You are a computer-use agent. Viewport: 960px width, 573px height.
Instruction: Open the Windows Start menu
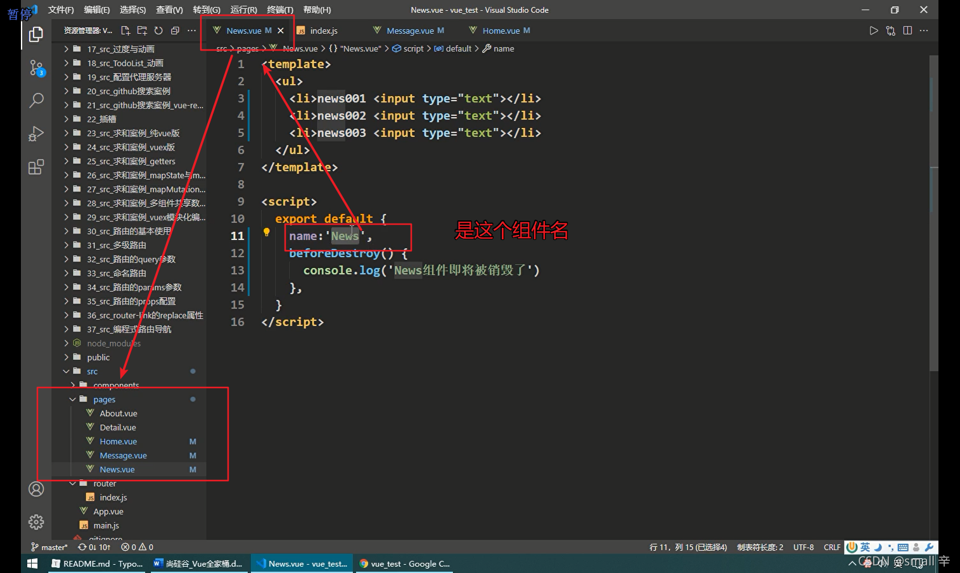tap(33, 563)
